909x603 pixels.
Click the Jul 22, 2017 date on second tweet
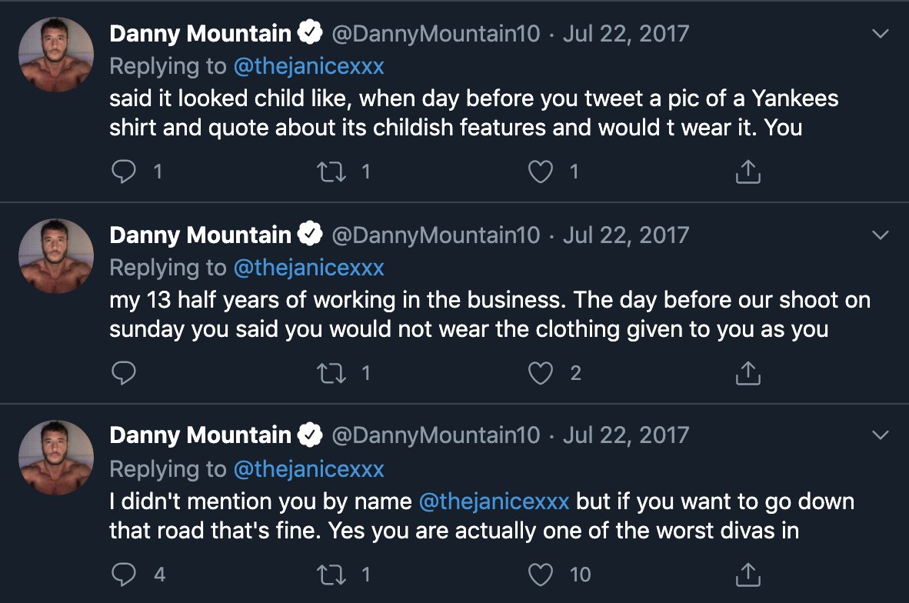626,235
